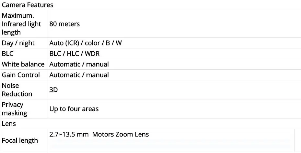Select the Day / night row label
Image resolution: width=301 pixels, height=153 pixels.
click(x=18, y=43)
